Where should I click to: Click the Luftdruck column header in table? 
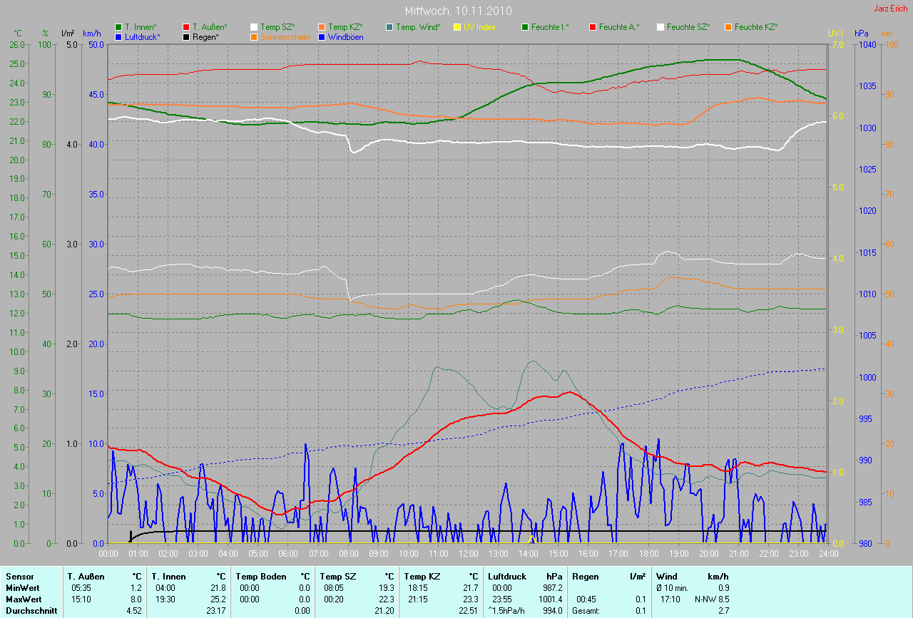507,576
